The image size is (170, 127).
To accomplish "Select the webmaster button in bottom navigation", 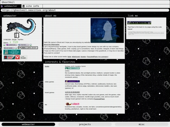I will [28, 124].
